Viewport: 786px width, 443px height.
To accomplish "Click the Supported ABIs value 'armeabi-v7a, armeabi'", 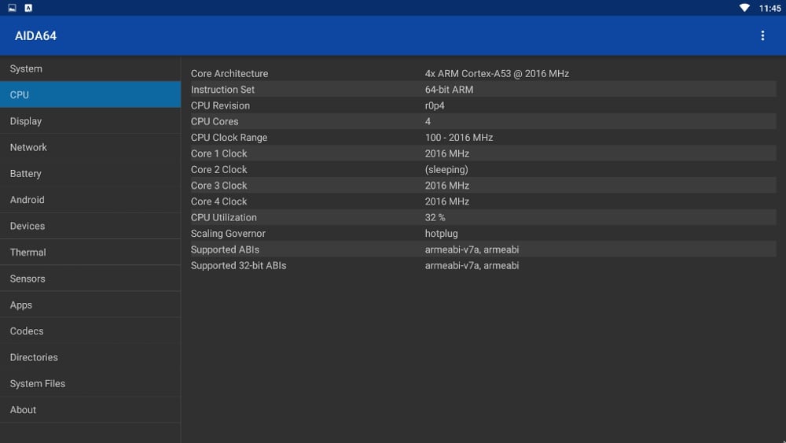I will [472, 249].
